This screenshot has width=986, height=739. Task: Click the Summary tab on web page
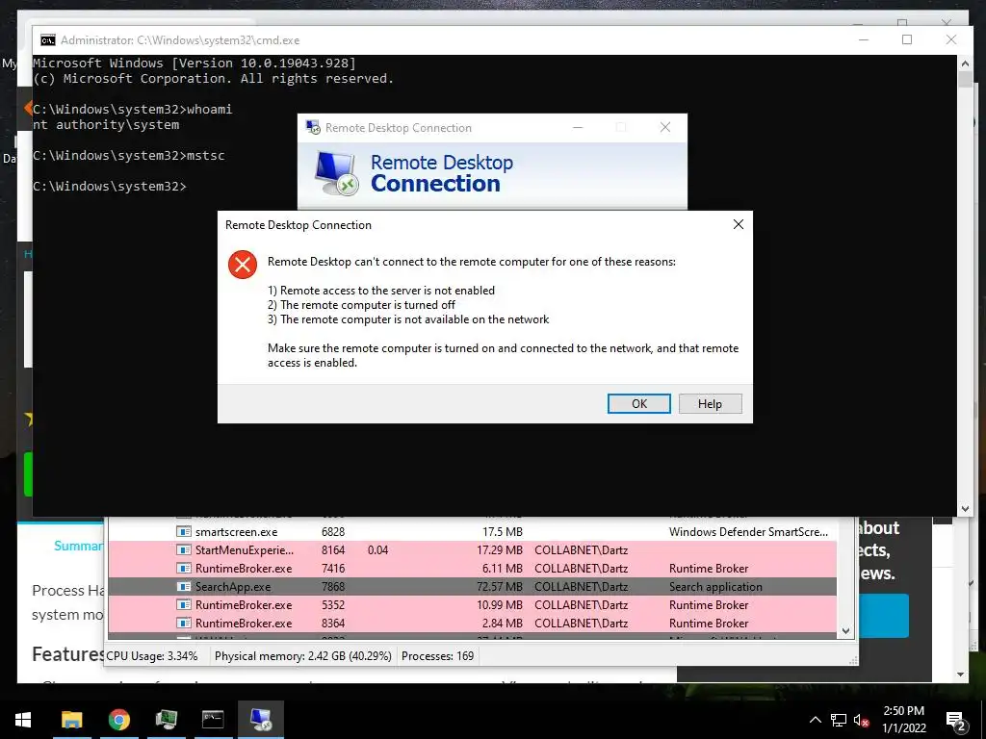[x=79, y=546]
